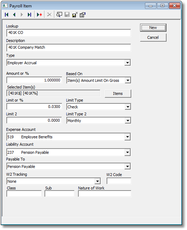The height and width of the screenshot is (230, 187).
Task: Open the Based On dropdown list
Action: coord(128,80)
